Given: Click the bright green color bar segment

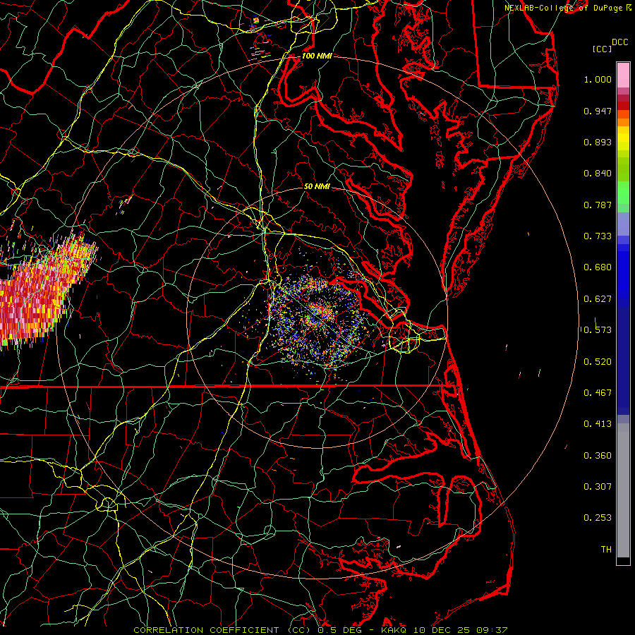Looking at the screenshot, I should (x=623, y=193).
